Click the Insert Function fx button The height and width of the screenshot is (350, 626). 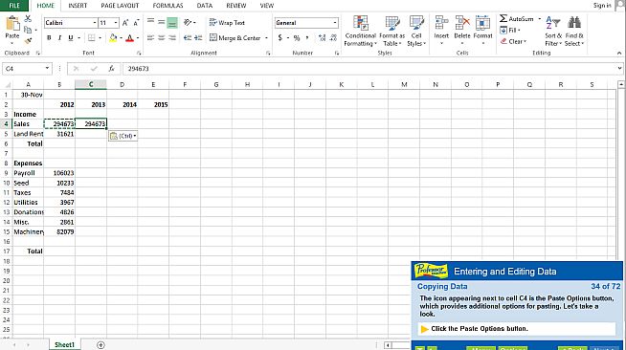click(112, 69)
